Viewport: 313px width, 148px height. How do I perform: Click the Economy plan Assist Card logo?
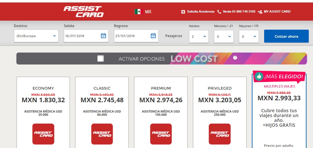coord(43,134)
